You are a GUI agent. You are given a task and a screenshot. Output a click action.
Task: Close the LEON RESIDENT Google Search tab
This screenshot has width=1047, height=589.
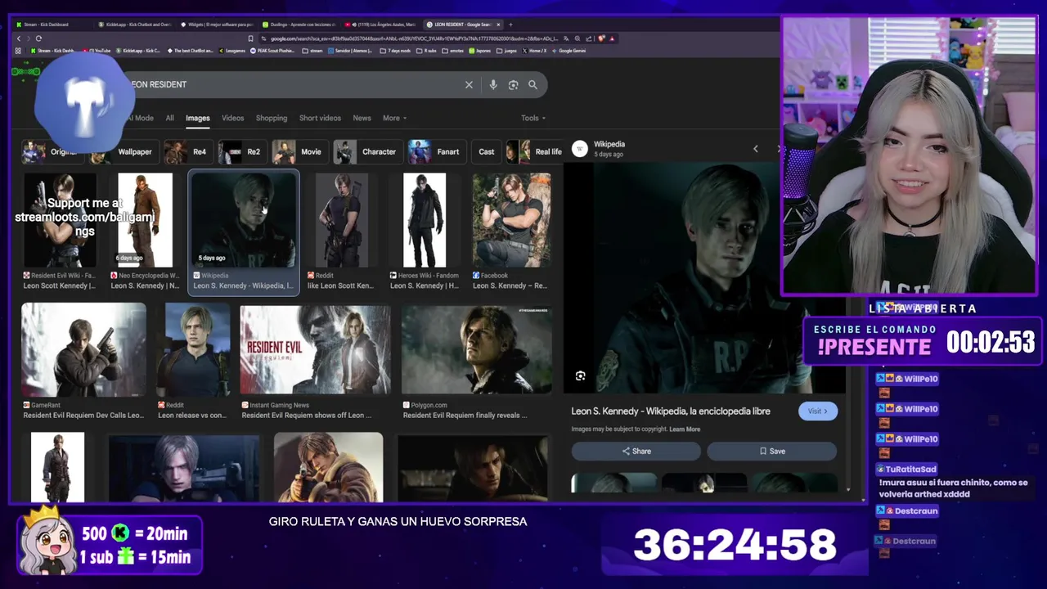[x=500, y=25]
